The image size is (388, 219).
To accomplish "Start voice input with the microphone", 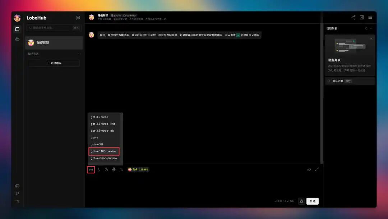I will [114, 169].
